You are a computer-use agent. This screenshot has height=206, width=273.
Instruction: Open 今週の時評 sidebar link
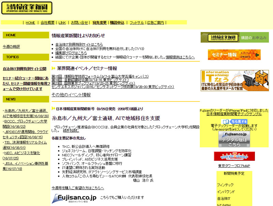[11, 47]
